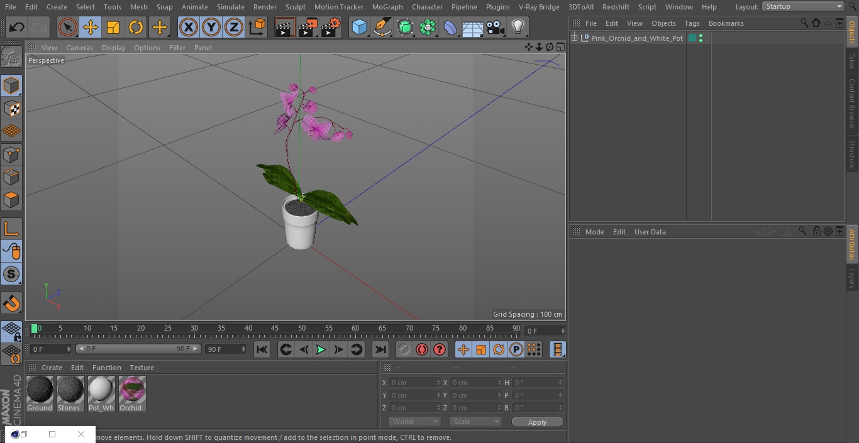This screenshot has width=859, height=443.
Task: Open the Layers side tab
Action: pyautogui.click(x=852, y=279)
